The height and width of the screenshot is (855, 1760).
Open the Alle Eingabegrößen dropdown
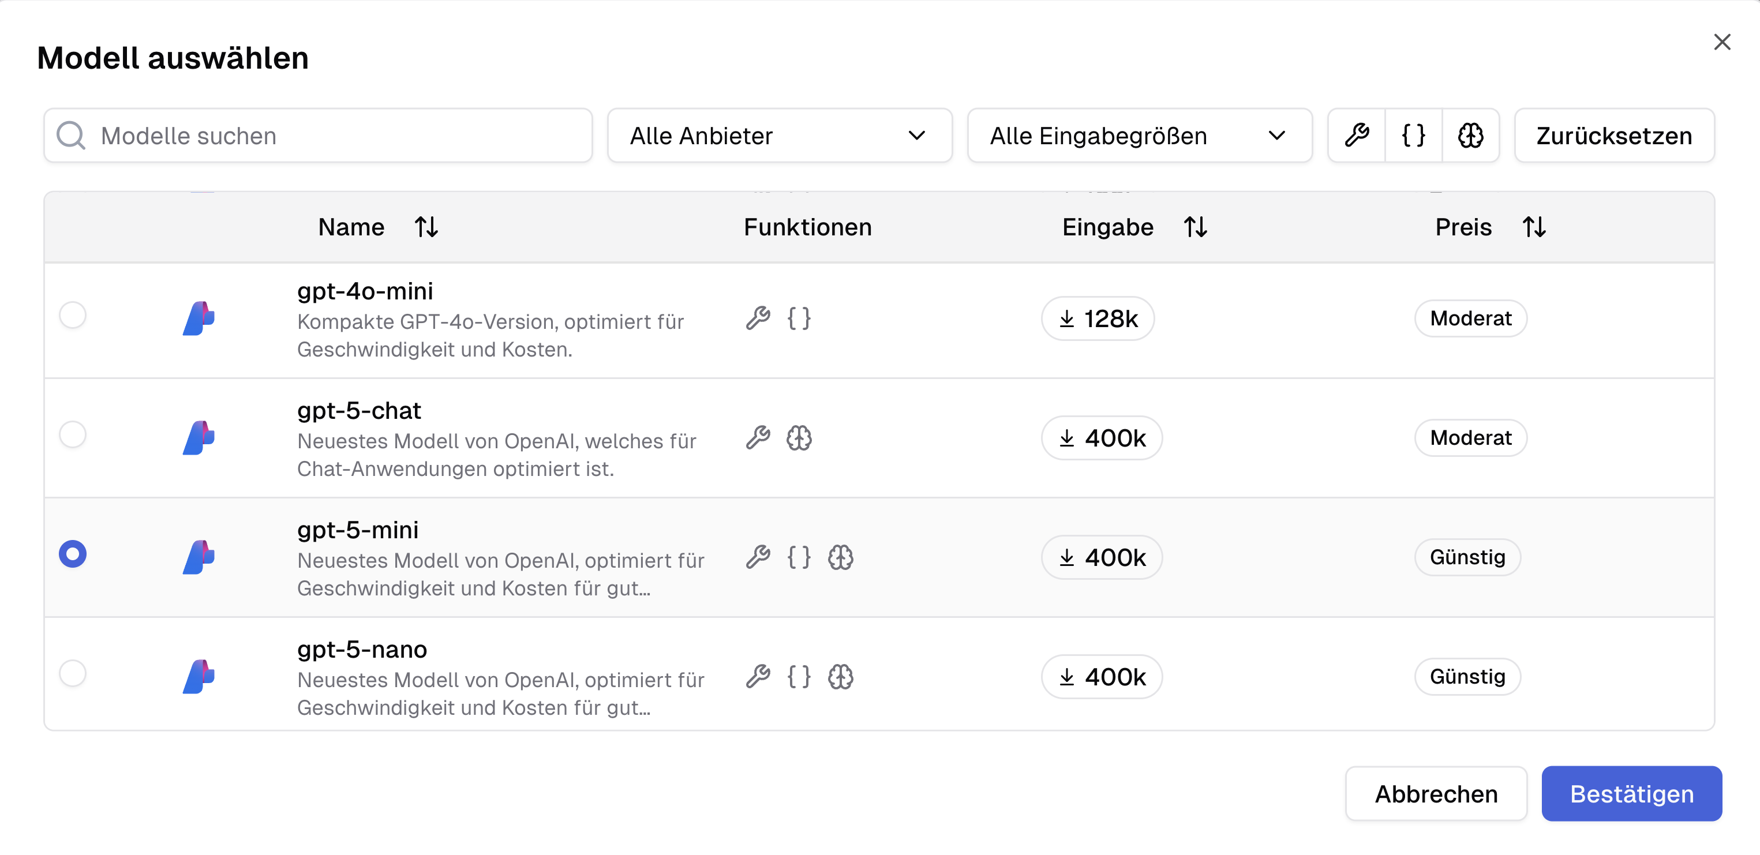(1139, 135)
